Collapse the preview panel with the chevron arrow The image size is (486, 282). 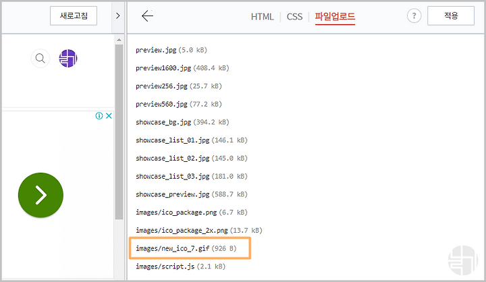click(x=117, y=16)
